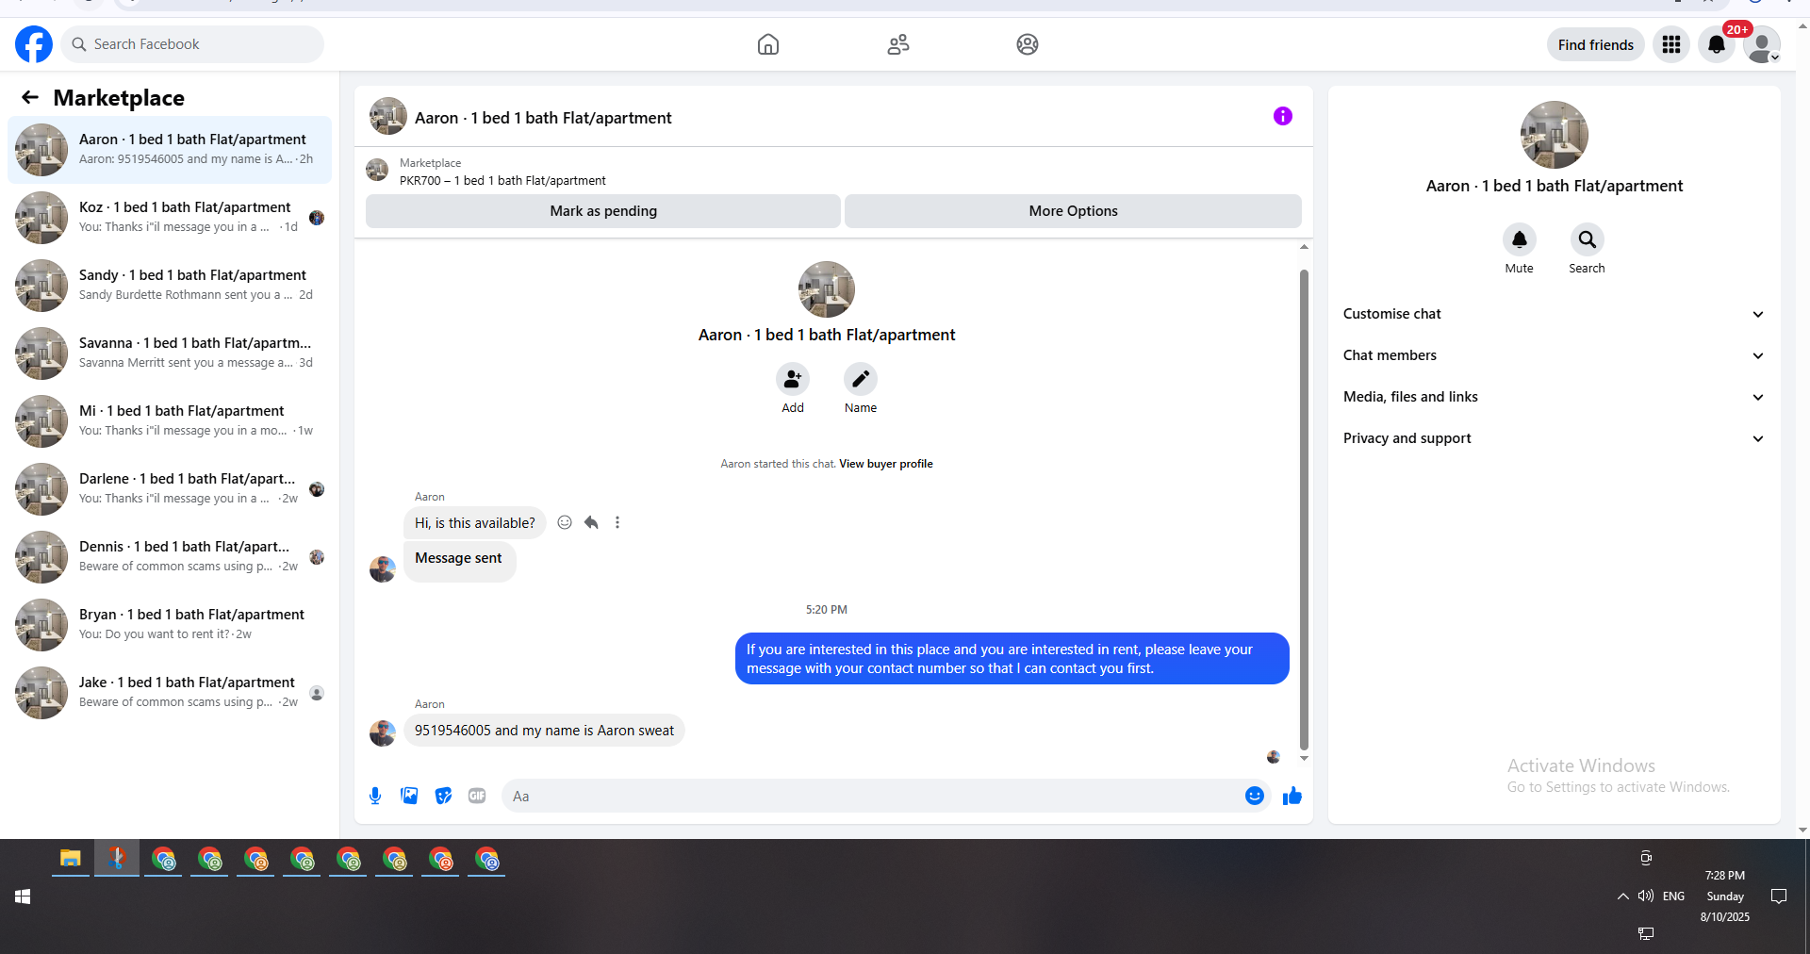Image resolution: width=1810 pixels, height=954 pixels.
Task: Expand the Privacy and support section
Action: pos(1554,438)
